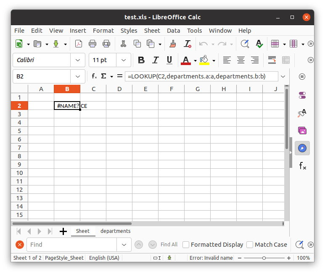Open sidebar Functions panel
Image resolution: width=325 pixels, height=274 pixels.
[x=303, y=166]
